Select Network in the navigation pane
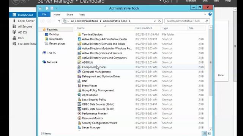243x136 pixels. click(x=52, y=62)
